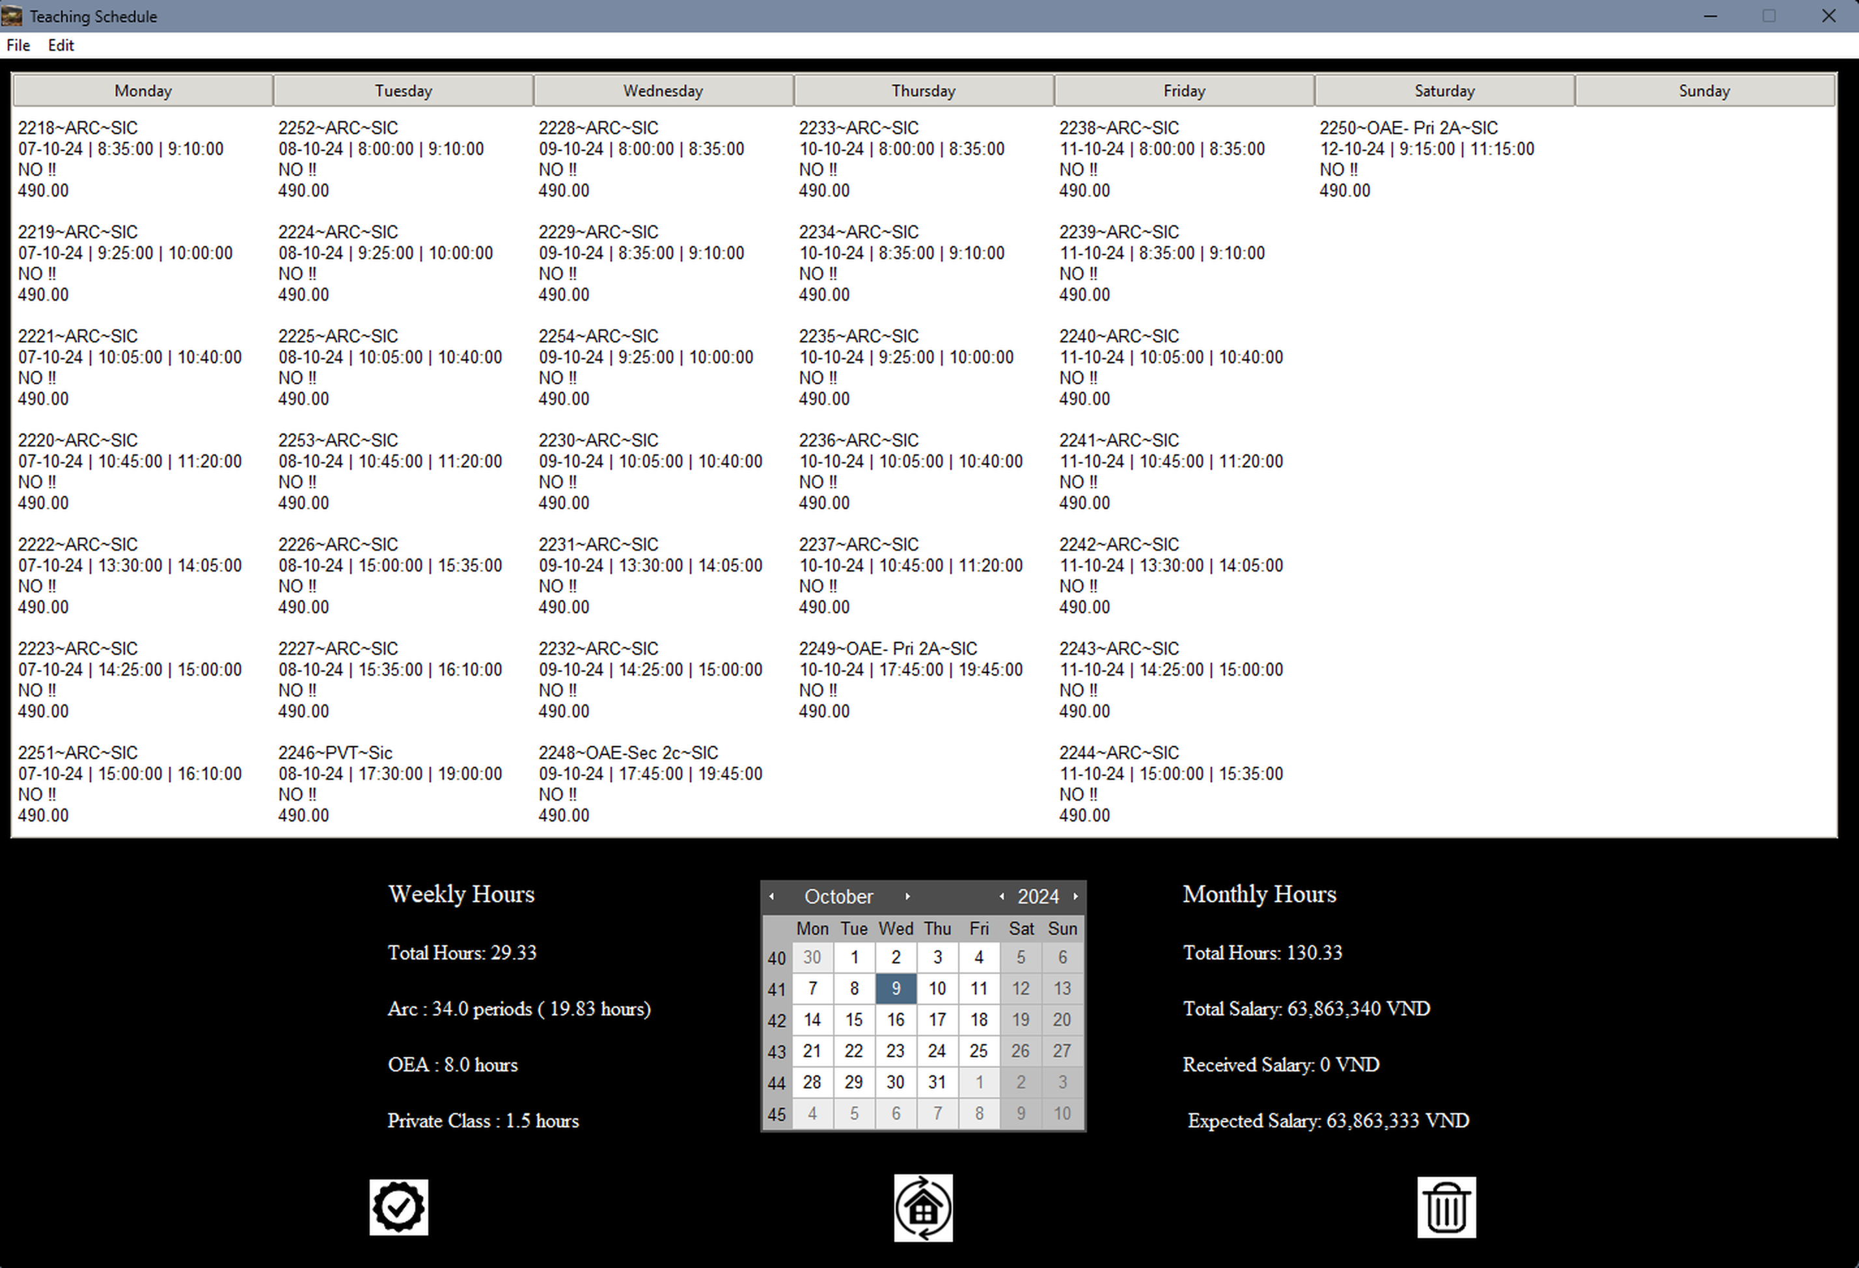Image resolution: width=1859 pixels, height=1268 pixels.
Task: Click the Monday column header
Action: (143, 90)
